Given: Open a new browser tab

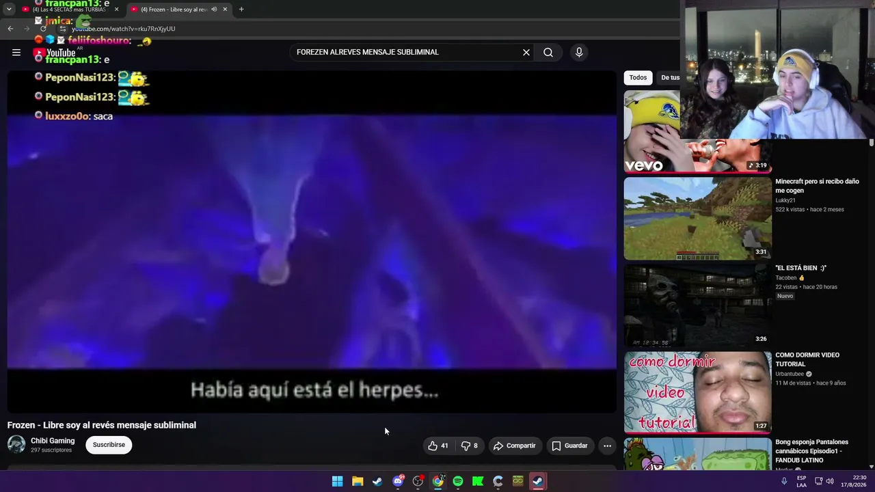Looking at the screenshot, I should click(x=241, y=10).
